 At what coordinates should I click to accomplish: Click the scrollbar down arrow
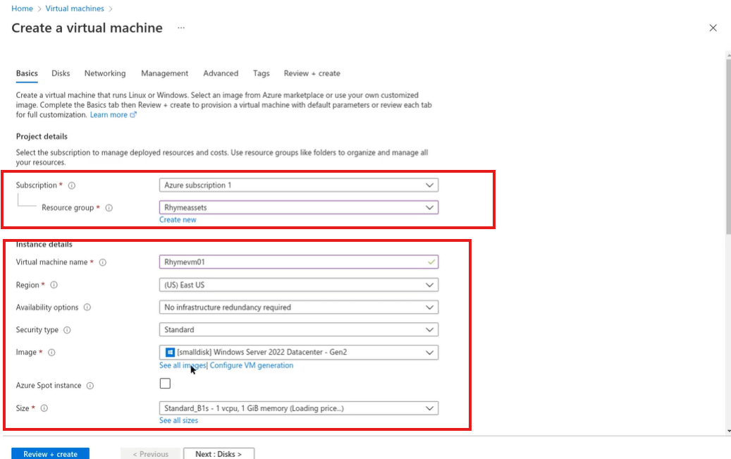pyautogui.click(x=729, y=432)
